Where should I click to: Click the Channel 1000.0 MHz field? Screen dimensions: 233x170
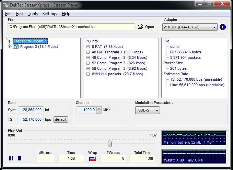(86, 110)
